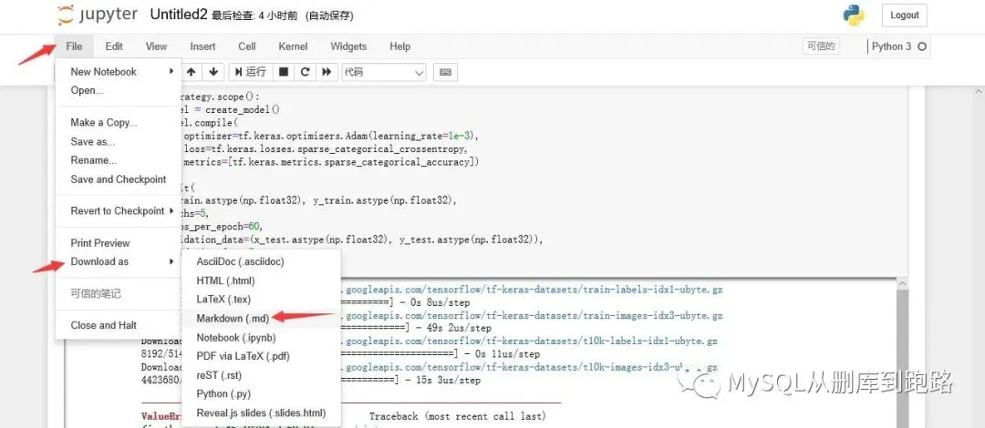The height and width of the screenshot is (428, 985).
Task: Click the 可信的 trusted indicator
Action: (x=821, y=46)
